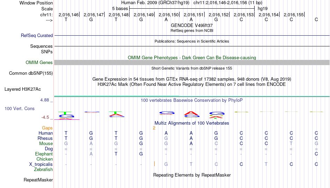Click the -4.5 PhyloP lower scale value
Viewport: 330px width, 188px height.
tap(45, 117)
